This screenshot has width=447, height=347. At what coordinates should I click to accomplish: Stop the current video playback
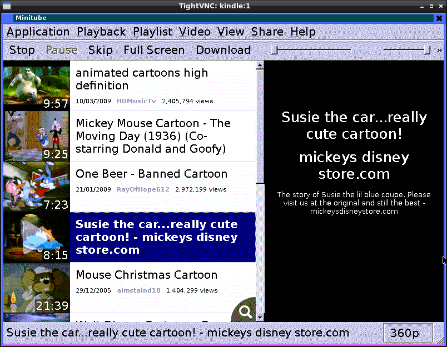point(22,50)
